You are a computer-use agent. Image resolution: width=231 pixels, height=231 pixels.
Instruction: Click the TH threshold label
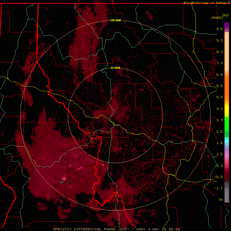(x=220, y=200)
